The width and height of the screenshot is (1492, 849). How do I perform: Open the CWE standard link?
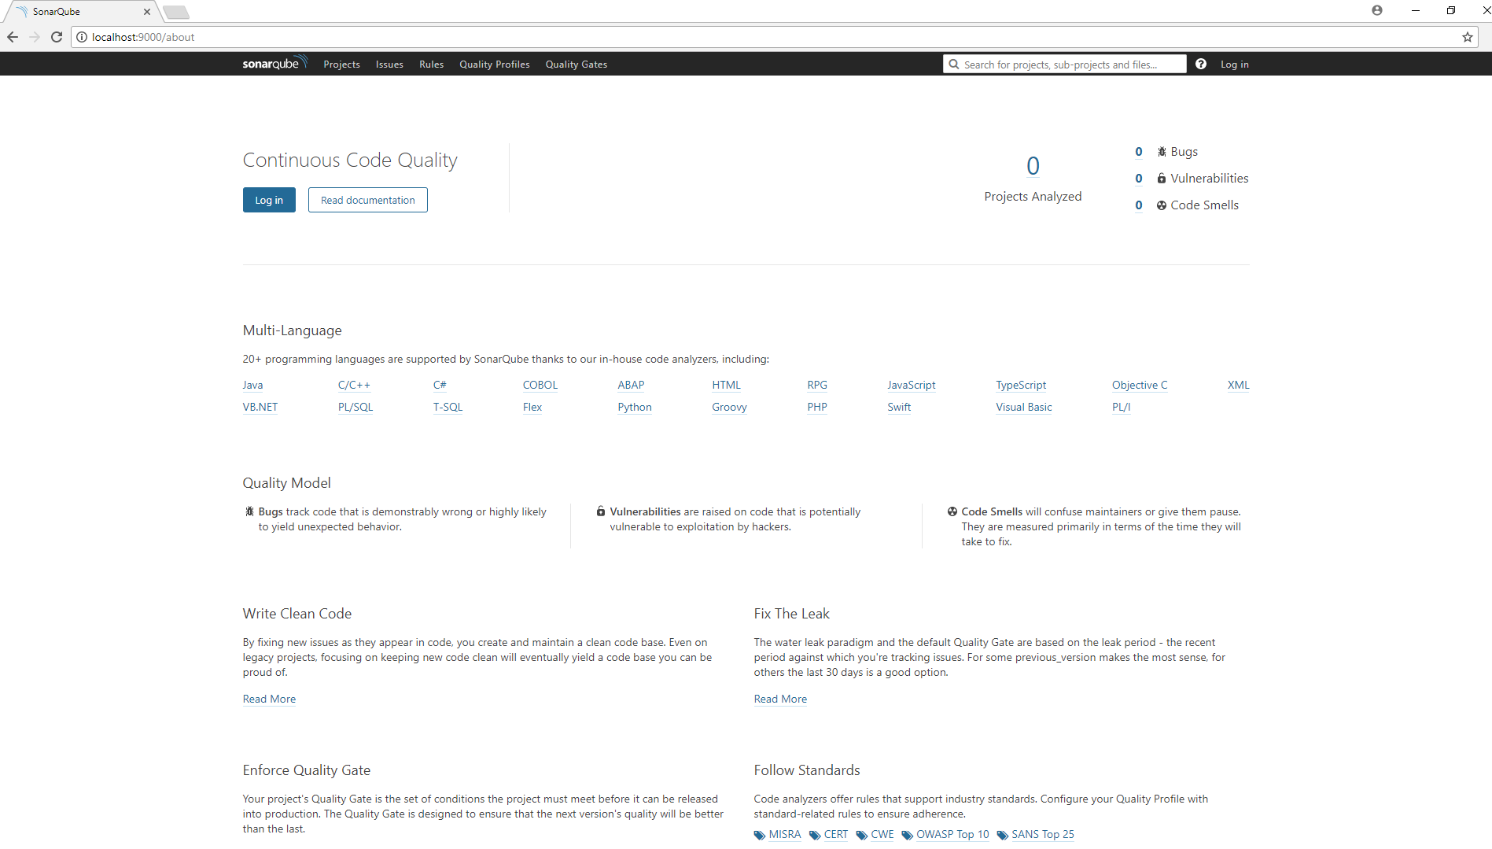(x=882, y=834)
